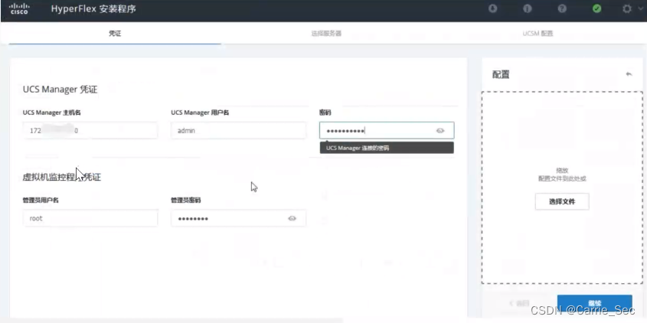Screen dimensions: 647x323
Task: Click the UCS Manager 凭证 heading
Action: [x=60, y=90]
